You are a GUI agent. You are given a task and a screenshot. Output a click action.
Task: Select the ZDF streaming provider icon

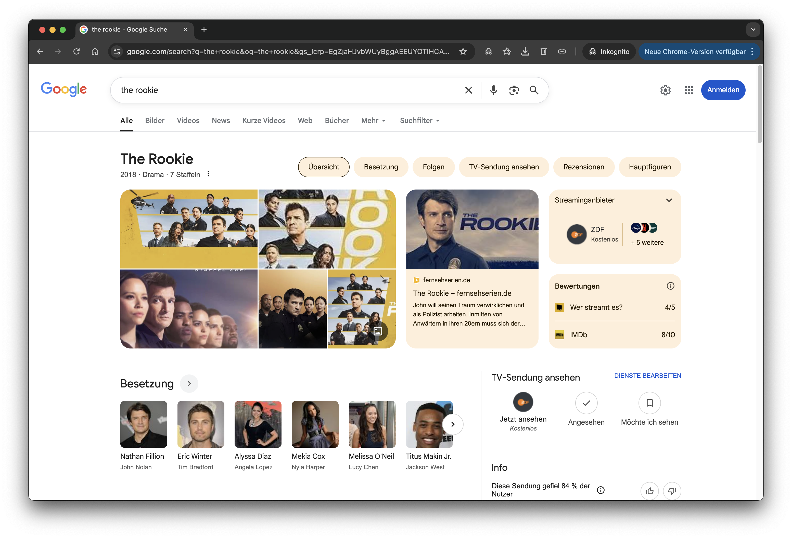pos(576,234)
